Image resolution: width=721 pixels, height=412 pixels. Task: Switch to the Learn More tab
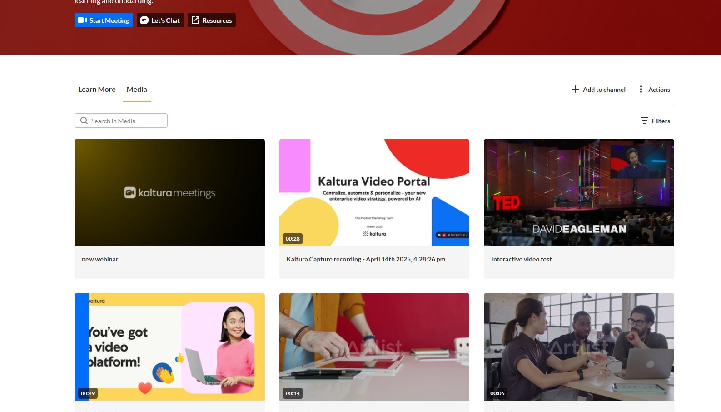(x=97, y=90)
